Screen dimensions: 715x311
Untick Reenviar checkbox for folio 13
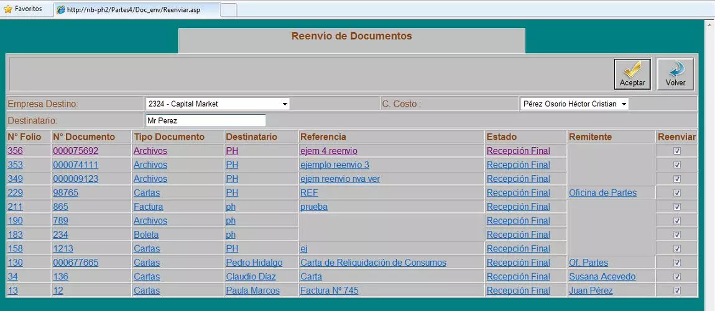[677, 291]
